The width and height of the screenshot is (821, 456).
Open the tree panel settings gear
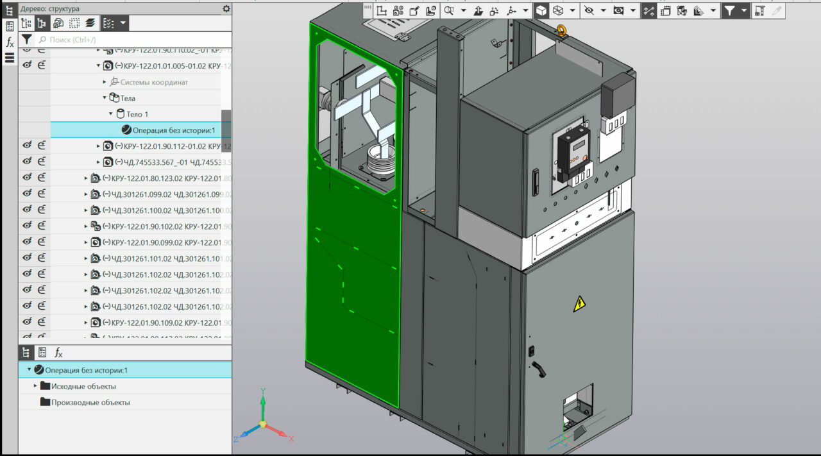pyautogui.click(x=226, y=8)
